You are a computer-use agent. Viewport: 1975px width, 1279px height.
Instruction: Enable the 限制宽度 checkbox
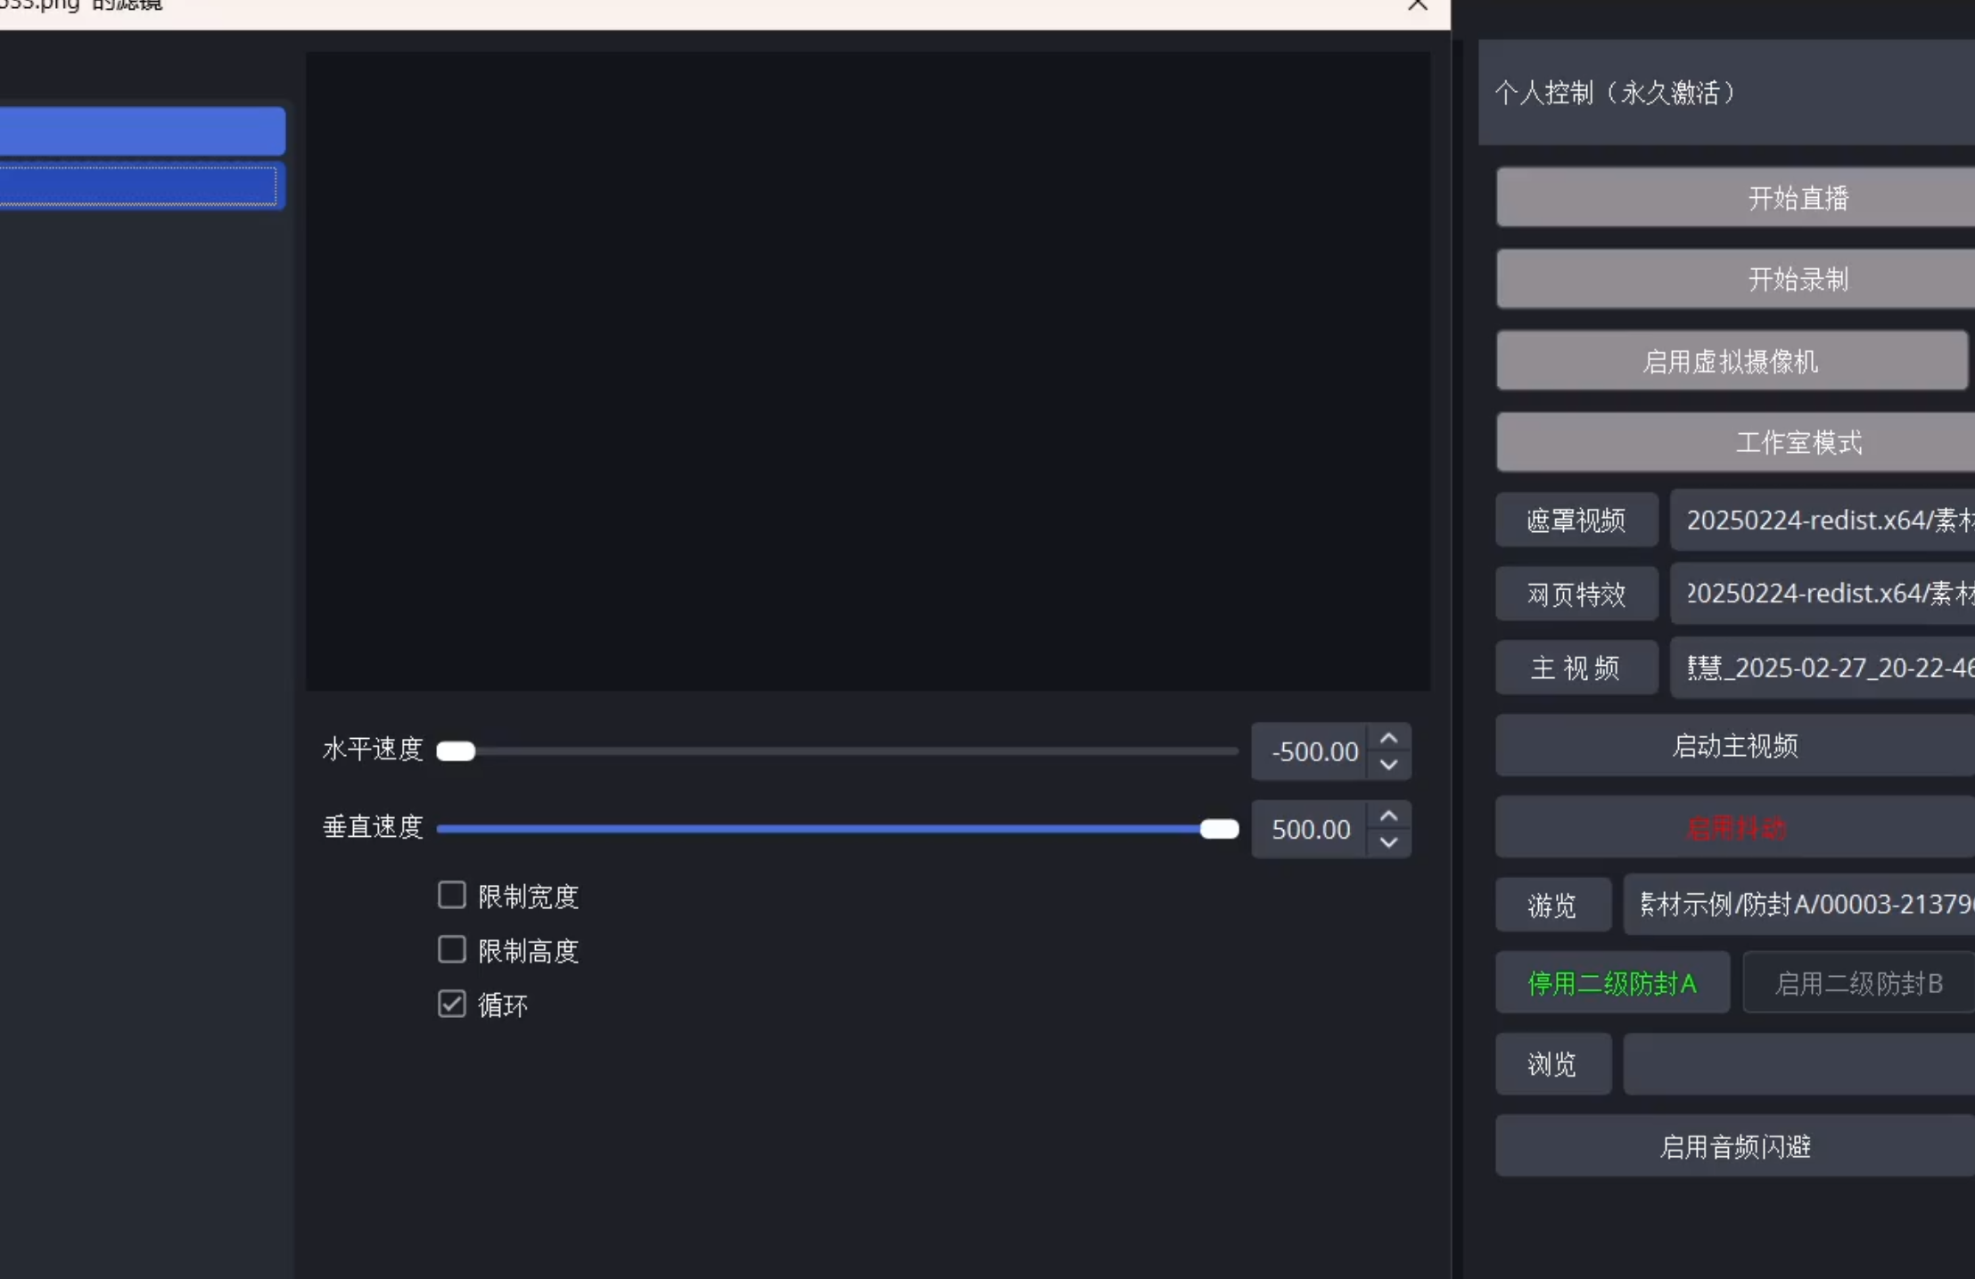click(452, 895)
